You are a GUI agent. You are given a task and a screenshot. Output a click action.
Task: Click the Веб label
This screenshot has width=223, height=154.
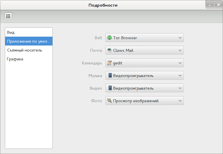click(98, 38)
